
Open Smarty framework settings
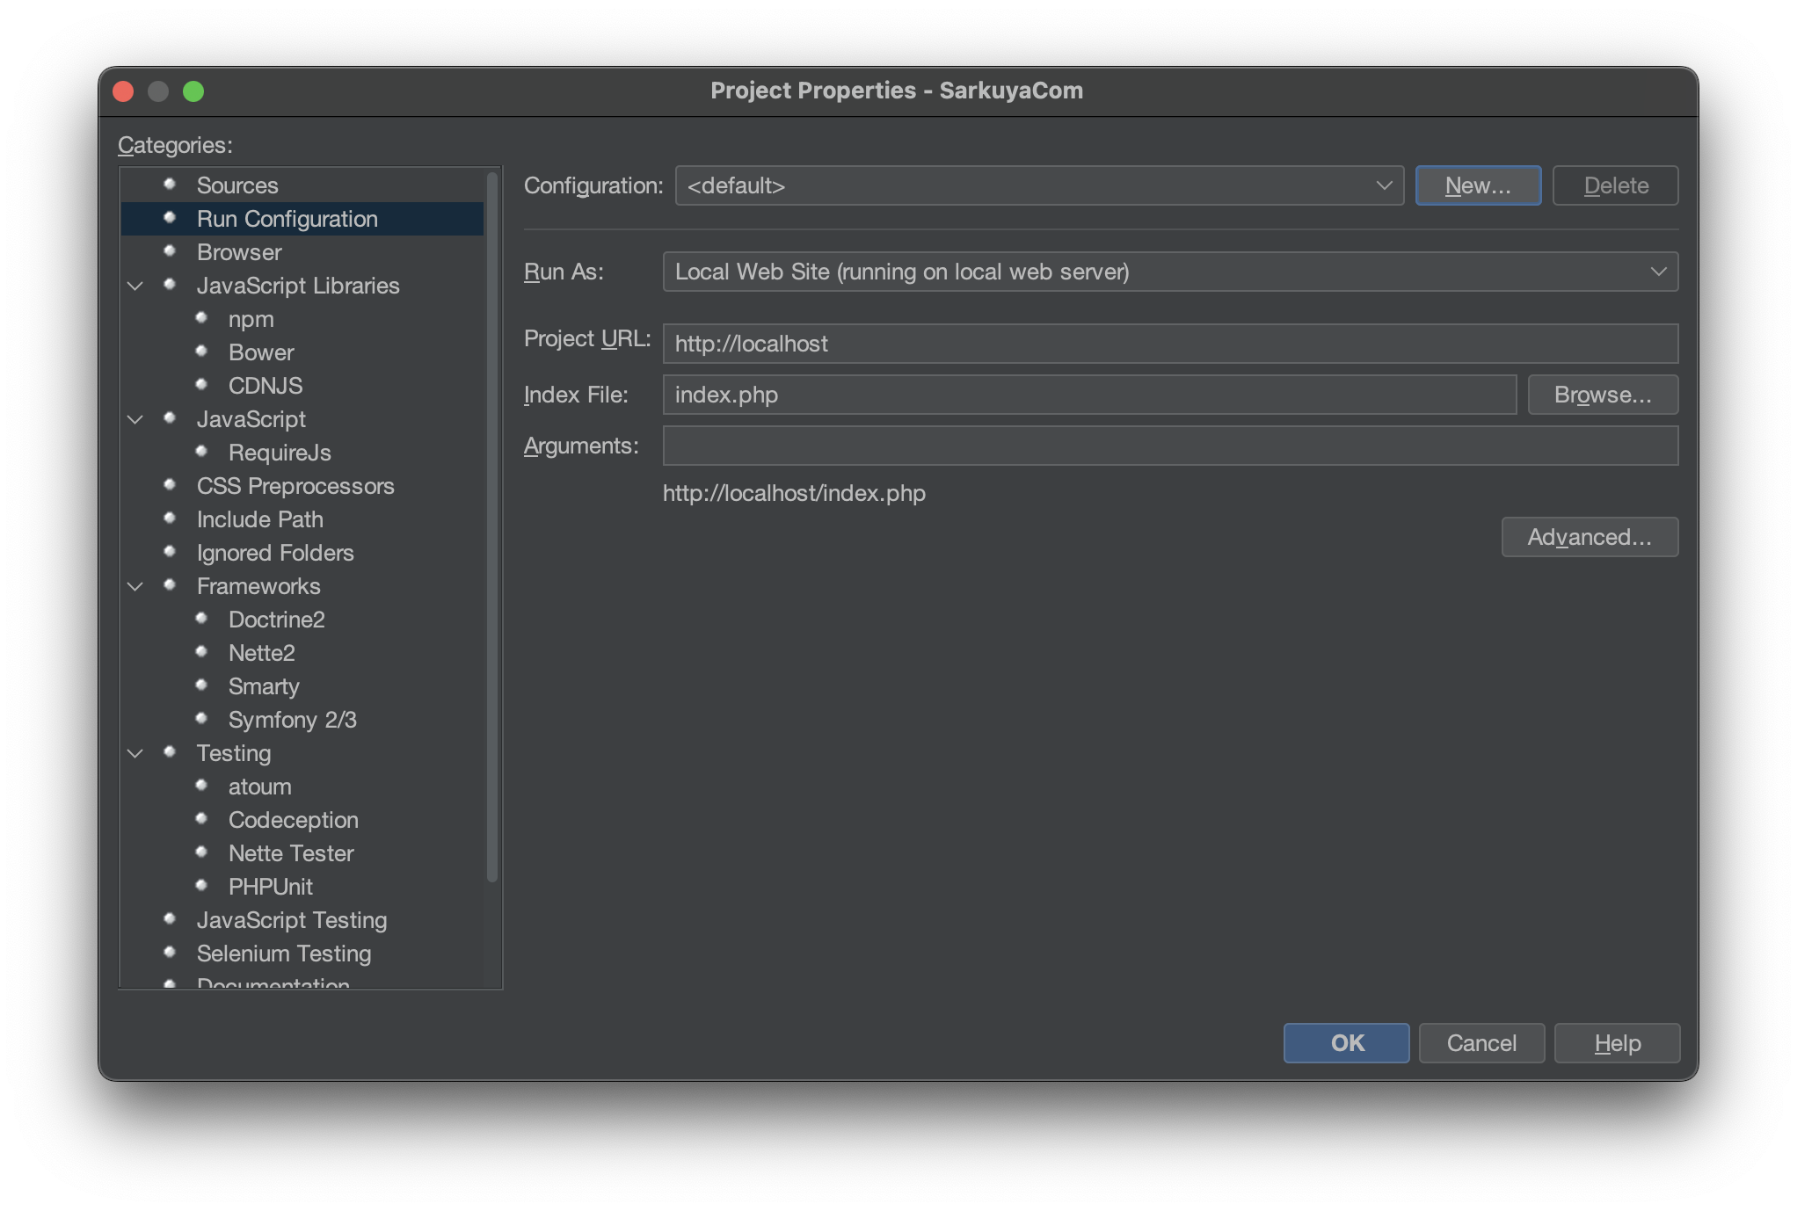[x=264, y=686]
